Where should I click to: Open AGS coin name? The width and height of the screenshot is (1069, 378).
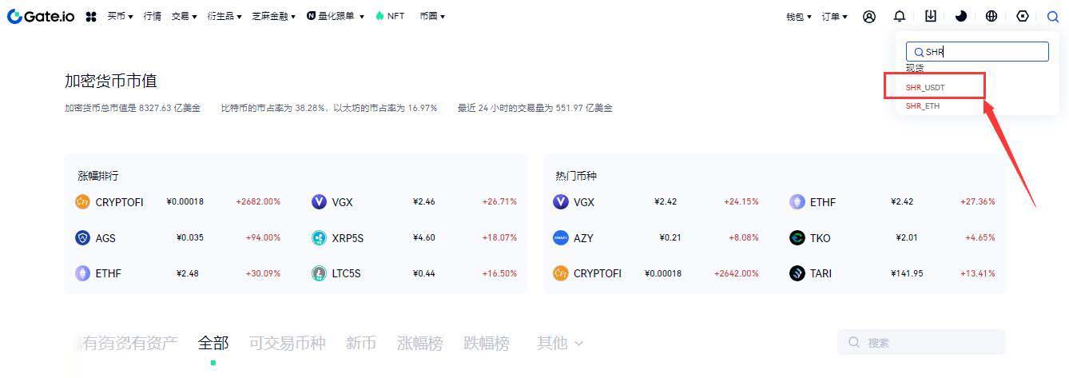pos(105,237)
